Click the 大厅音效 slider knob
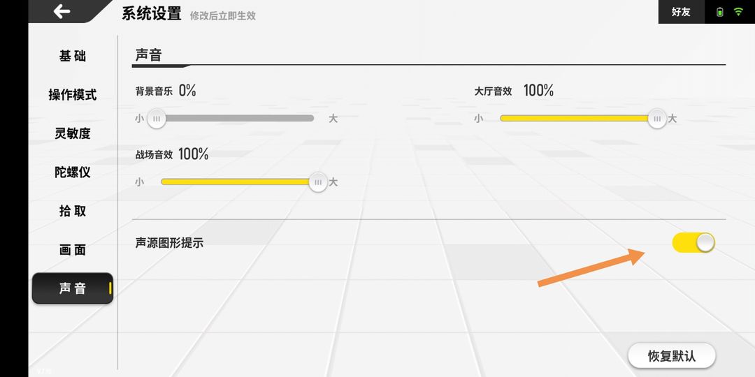The height and width of the screenshot is (377, 755). pos(656,118)
